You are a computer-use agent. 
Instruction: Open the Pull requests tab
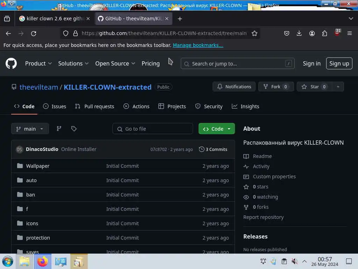click(x=94, y=106)
